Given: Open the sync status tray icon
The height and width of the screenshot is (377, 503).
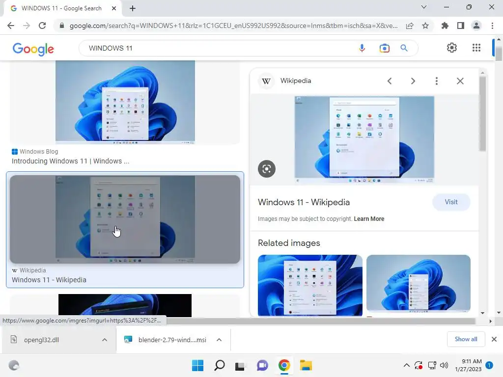Looking at the screenshot, I should (x=419, y=365).
